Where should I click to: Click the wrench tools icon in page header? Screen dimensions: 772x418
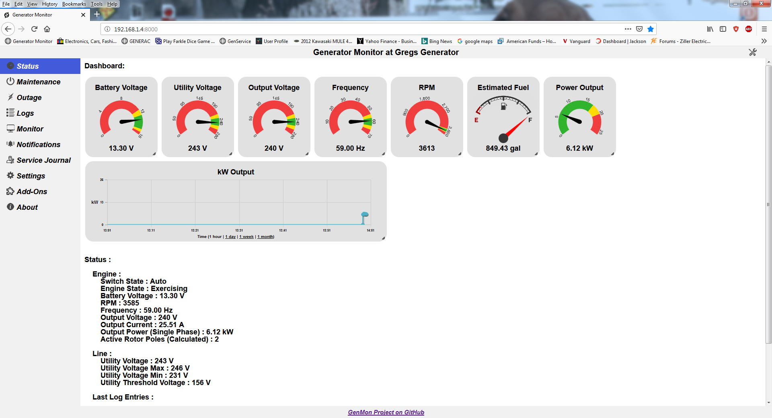coord(752,52)
